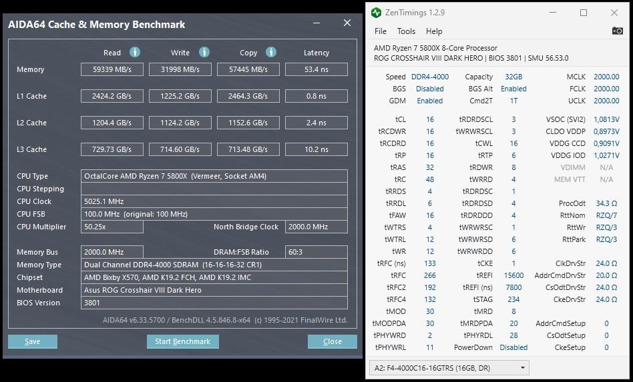Click the UCLK value 2000.00
Viewport: 633px width, 382px height.
tap(606, 101)
